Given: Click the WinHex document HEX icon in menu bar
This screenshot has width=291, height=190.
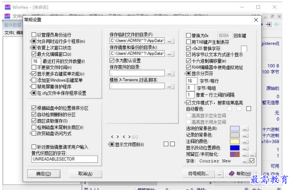Looking at the screenshot, I should [7, 16].
